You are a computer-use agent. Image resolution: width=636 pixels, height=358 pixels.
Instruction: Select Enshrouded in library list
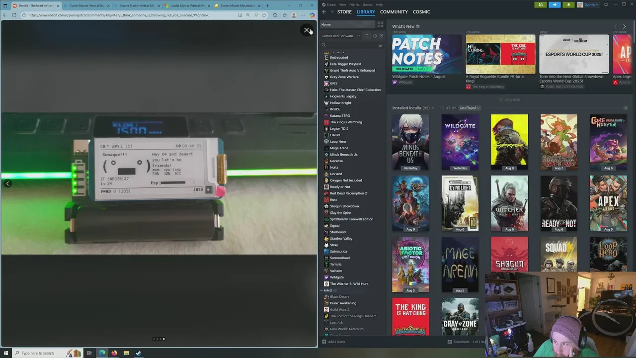[339, 58]
